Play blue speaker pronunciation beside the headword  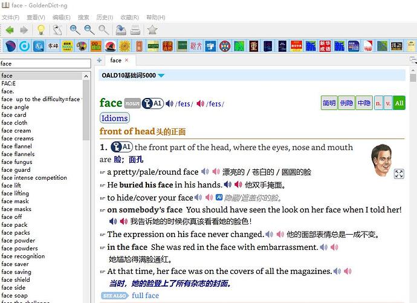[170, 103]
